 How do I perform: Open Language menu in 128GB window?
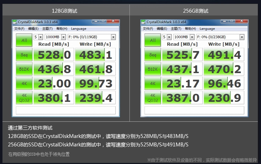[79, 29]
